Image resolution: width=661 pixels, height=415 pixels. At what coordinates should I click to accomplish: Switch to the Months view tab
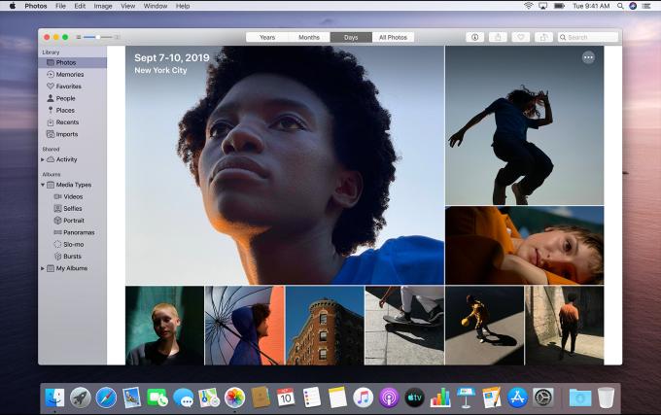point(309,38)
